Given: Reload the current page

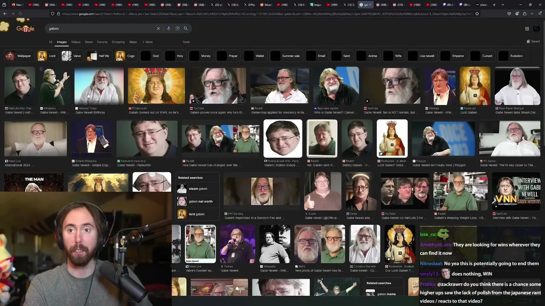Looking at the screenshot, I should click(20, 14).
